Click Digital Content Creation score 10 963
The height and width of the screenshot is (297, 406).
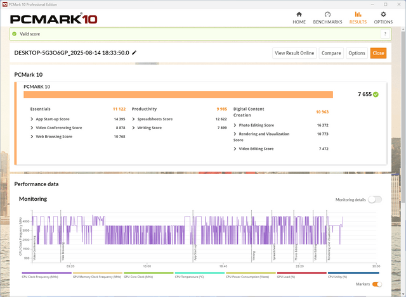322,112
